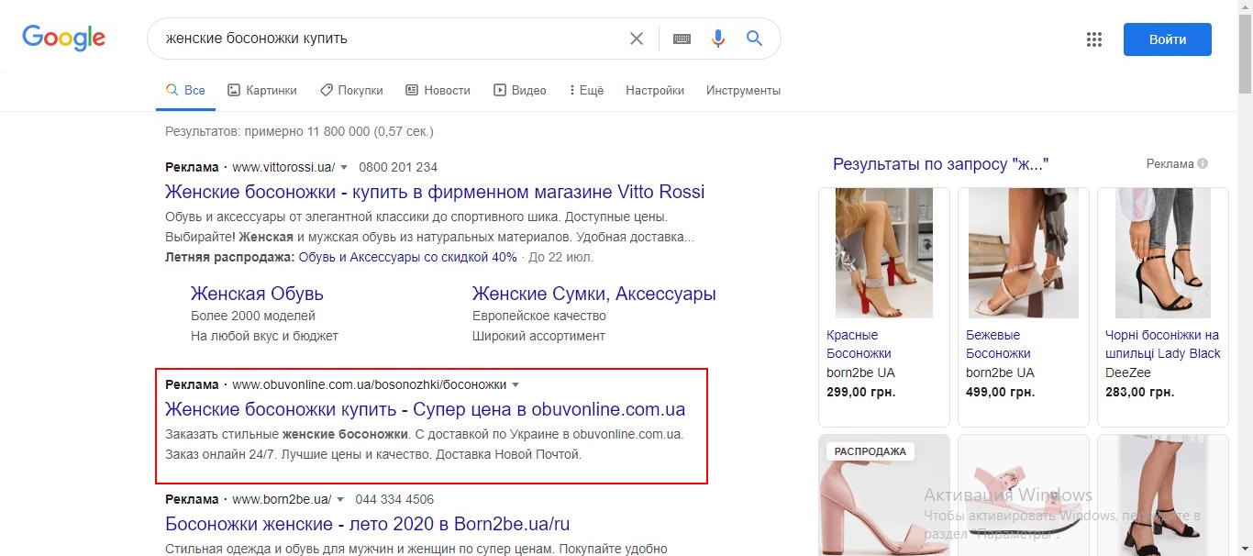
Task: Open the Ещё more options menu
Action: coord(586,90)
